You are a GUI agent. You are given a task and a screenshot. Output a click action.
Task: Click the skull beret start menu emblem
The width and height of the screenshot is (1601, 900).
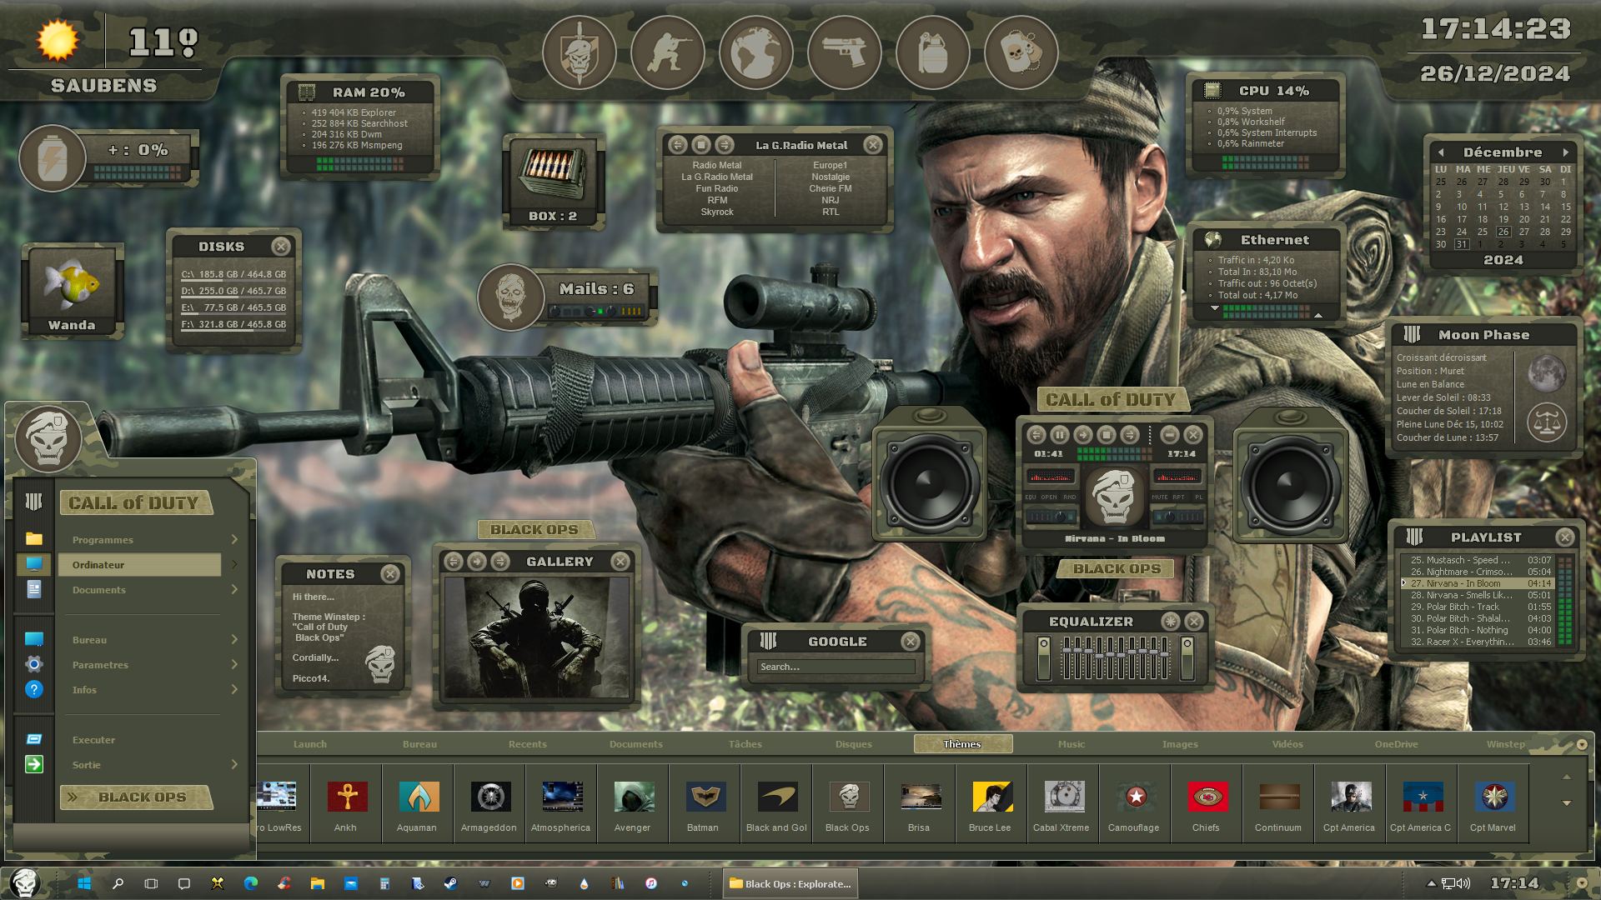48,437
